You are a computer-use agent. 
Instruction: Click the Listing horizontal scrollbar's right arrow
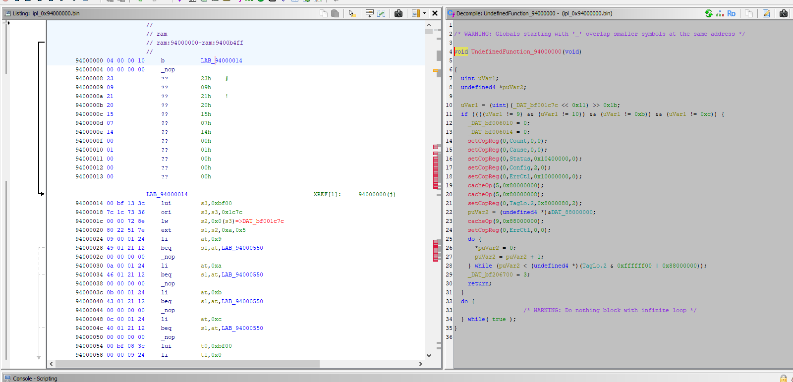coord(421,364)
